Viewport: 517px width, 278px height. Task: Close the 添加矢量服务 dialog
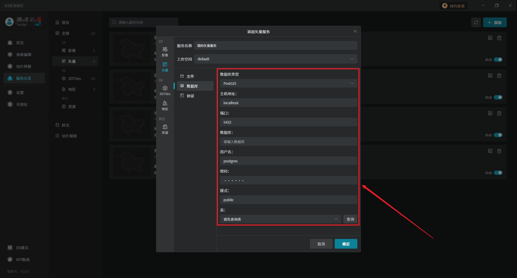pos(355,32)
